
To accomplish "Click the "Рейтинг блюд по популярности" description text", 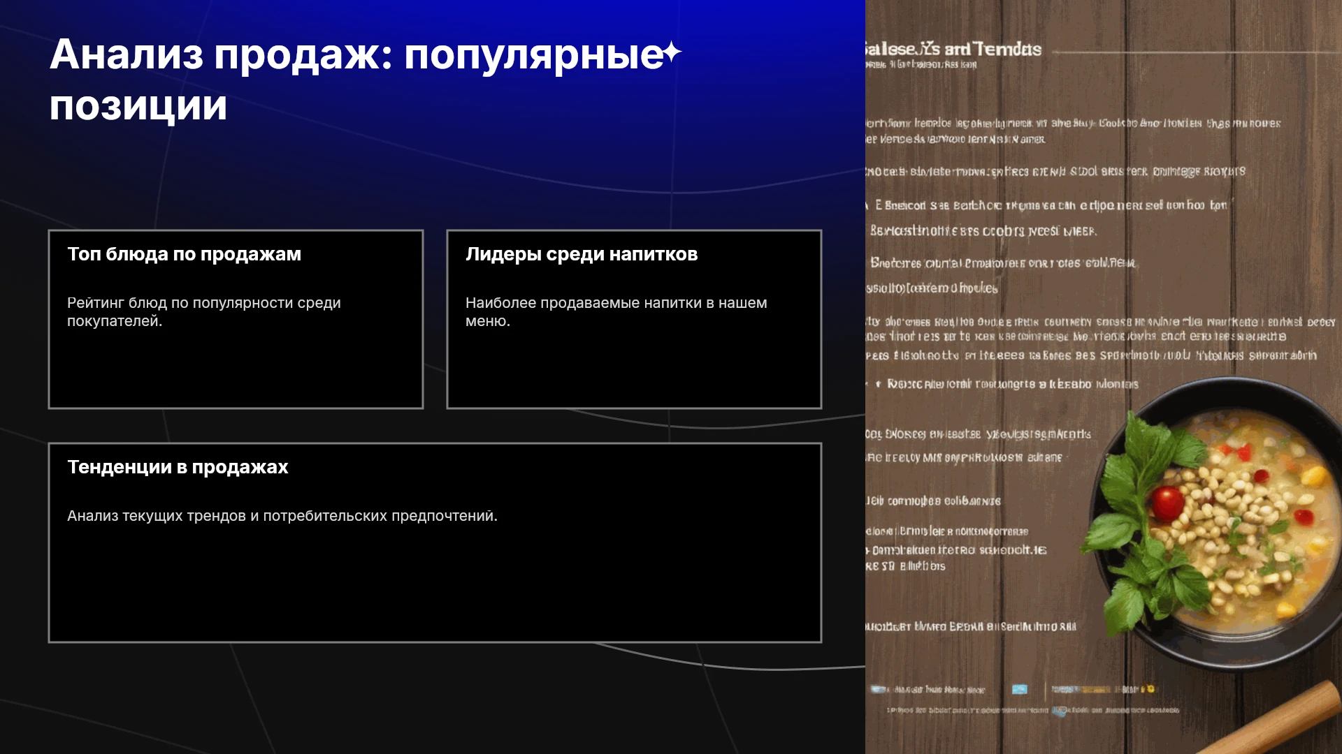I will pyautogui.click(x=204, y=312).
